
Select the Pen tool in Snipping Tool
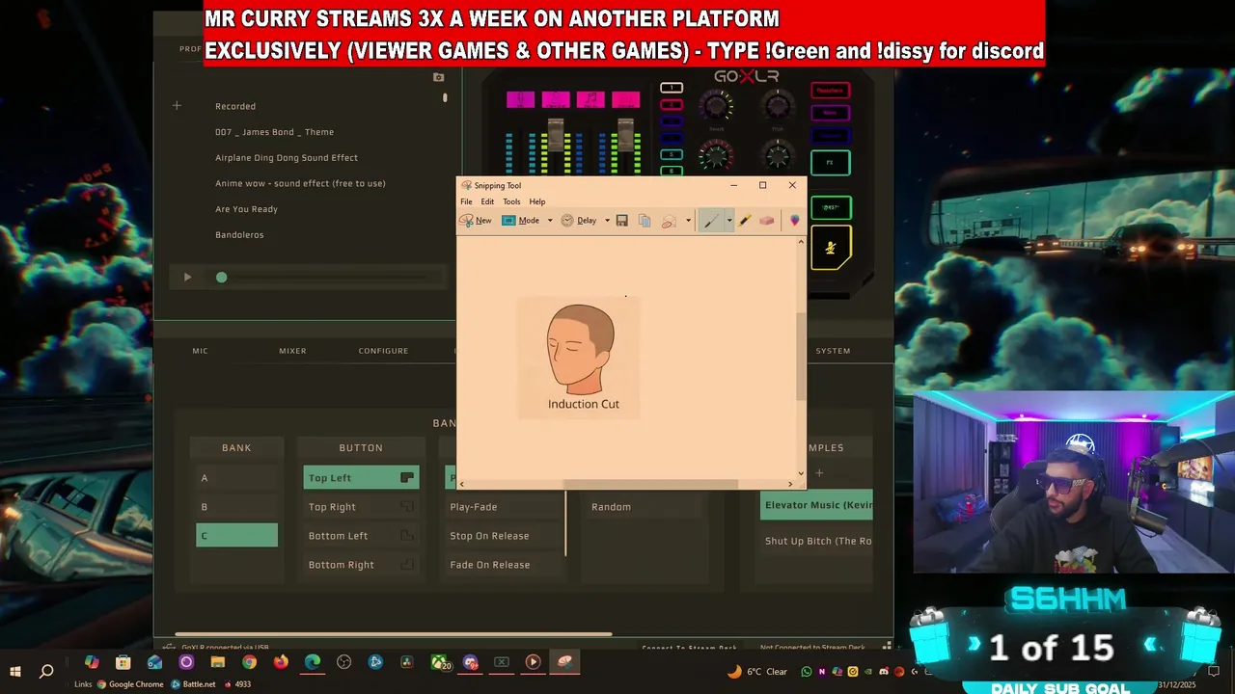pos(710,221)
